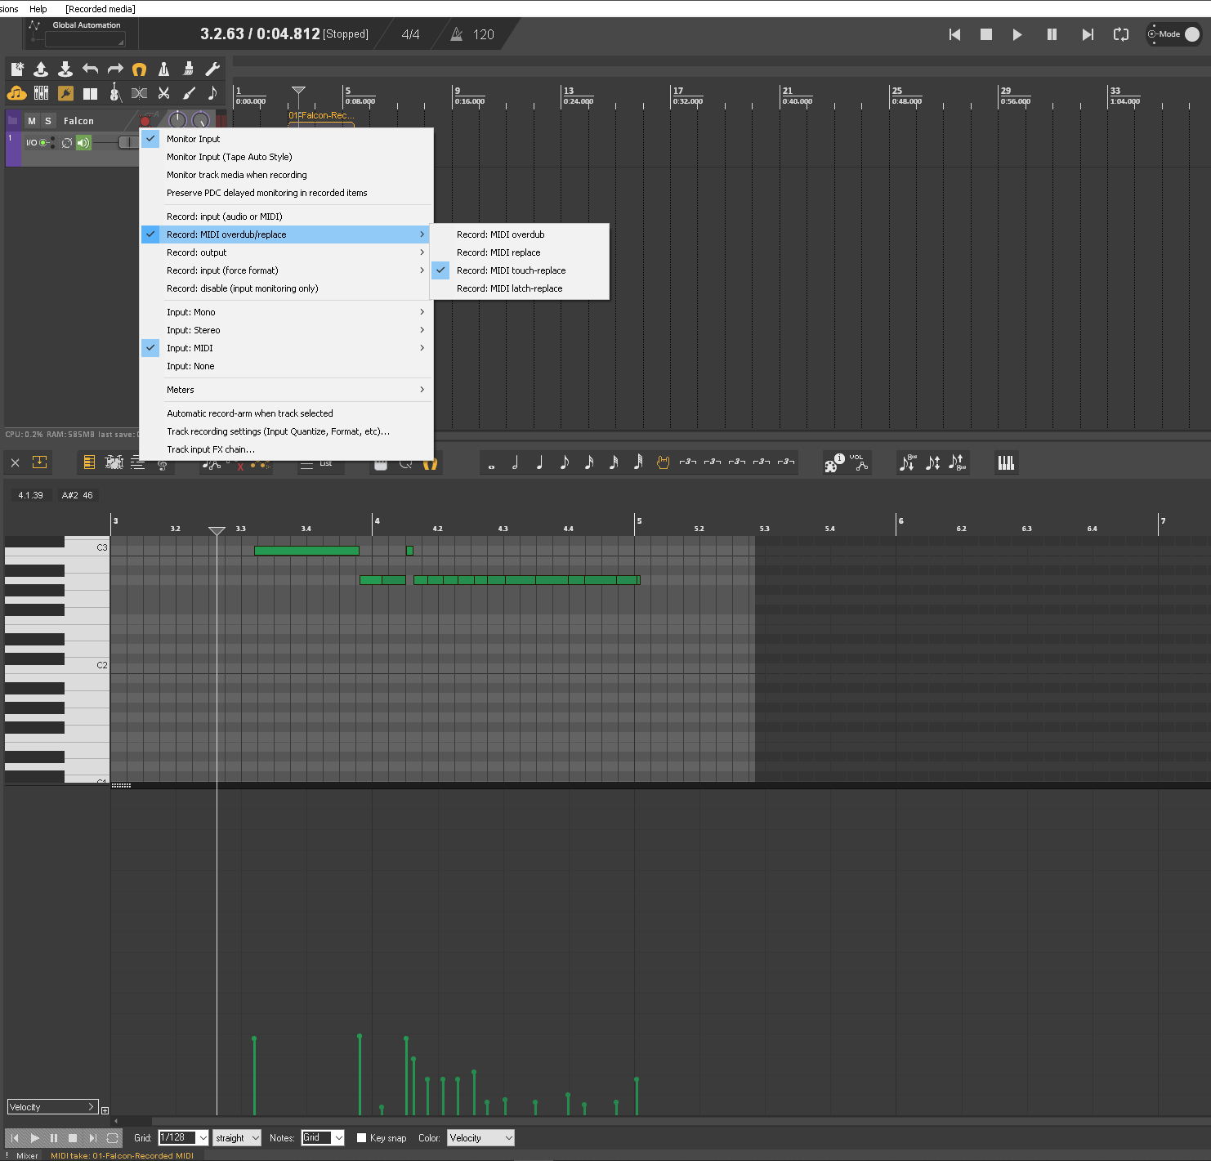Click the scissors split tool icon
The image size is (1211, 1161).
[163, 94]
